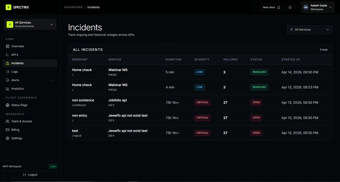Click the STATUS column header
This screenshot has height=182, width=340.
click(x=256, y=60)
